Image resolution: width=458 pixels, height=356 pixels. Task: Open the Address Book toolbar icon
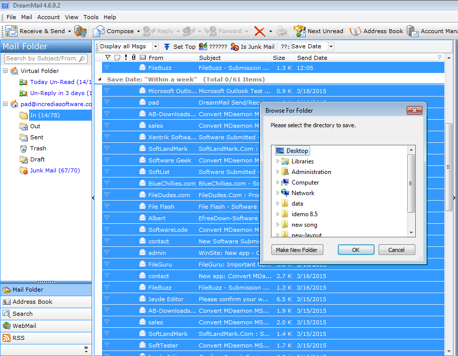pyautogui.click(x=355, y=31)
